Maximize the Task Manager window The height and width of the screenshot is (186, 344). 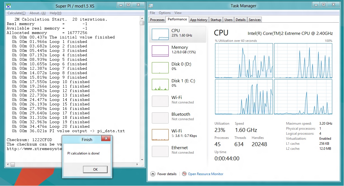(x=324, y=5)
